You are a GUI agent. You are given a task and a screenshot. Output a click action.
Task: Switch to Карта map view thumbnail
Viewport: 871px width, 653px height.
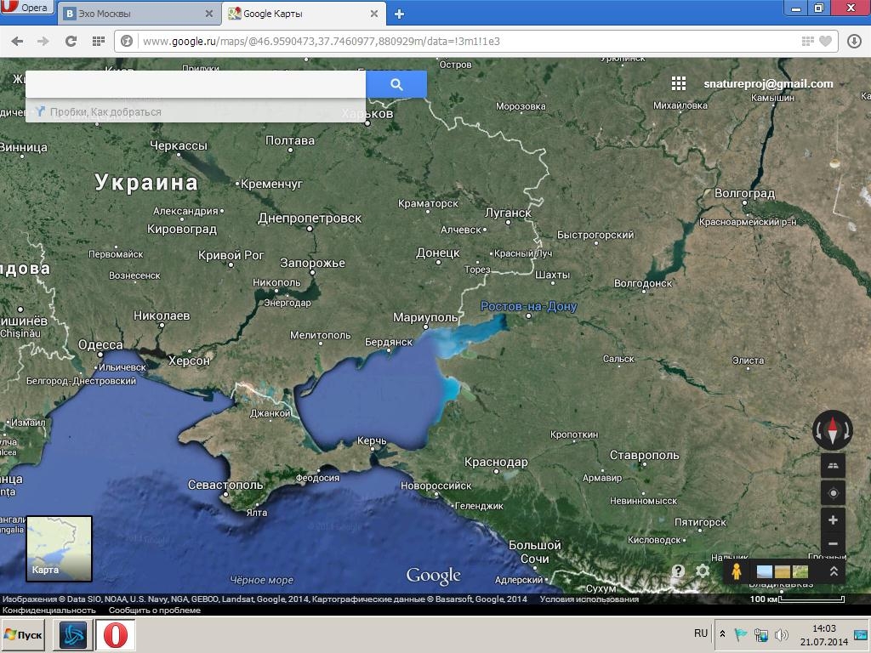pos(59,548)
